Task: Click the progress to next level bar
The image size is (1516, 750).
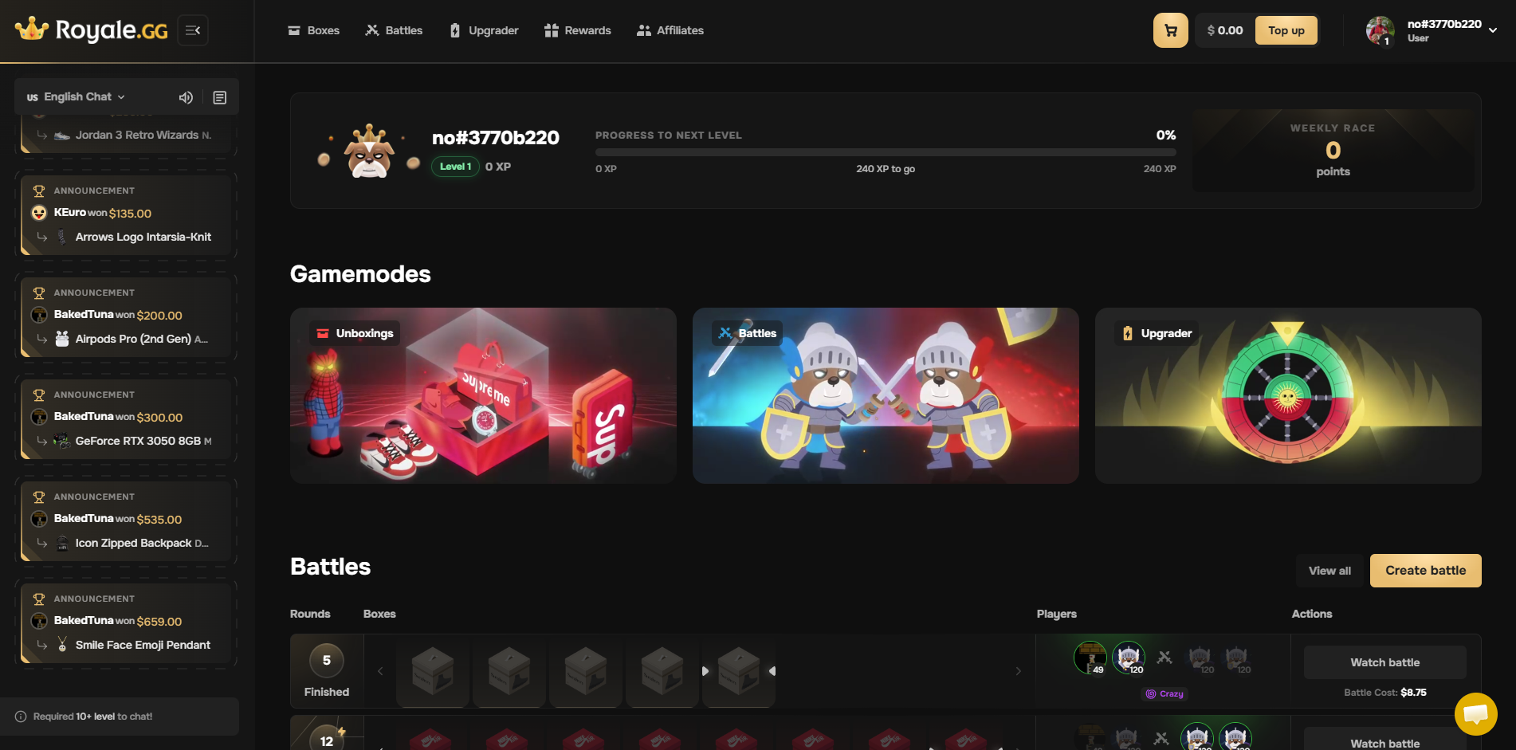Action: point(886,151)
